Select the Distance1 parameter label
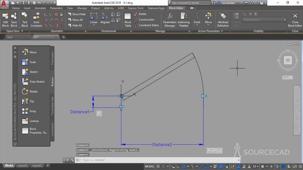The width and height of the screenshot is (303, 170). click(80, 112)
